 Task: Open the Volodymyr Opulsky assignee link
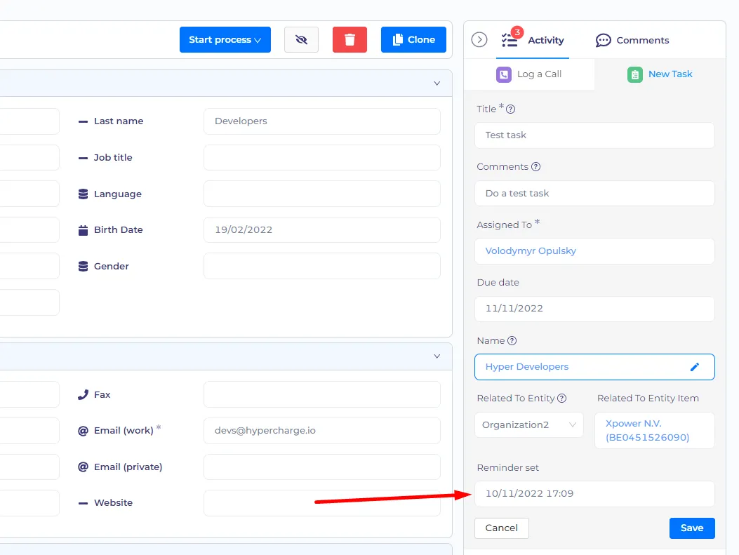531,251
